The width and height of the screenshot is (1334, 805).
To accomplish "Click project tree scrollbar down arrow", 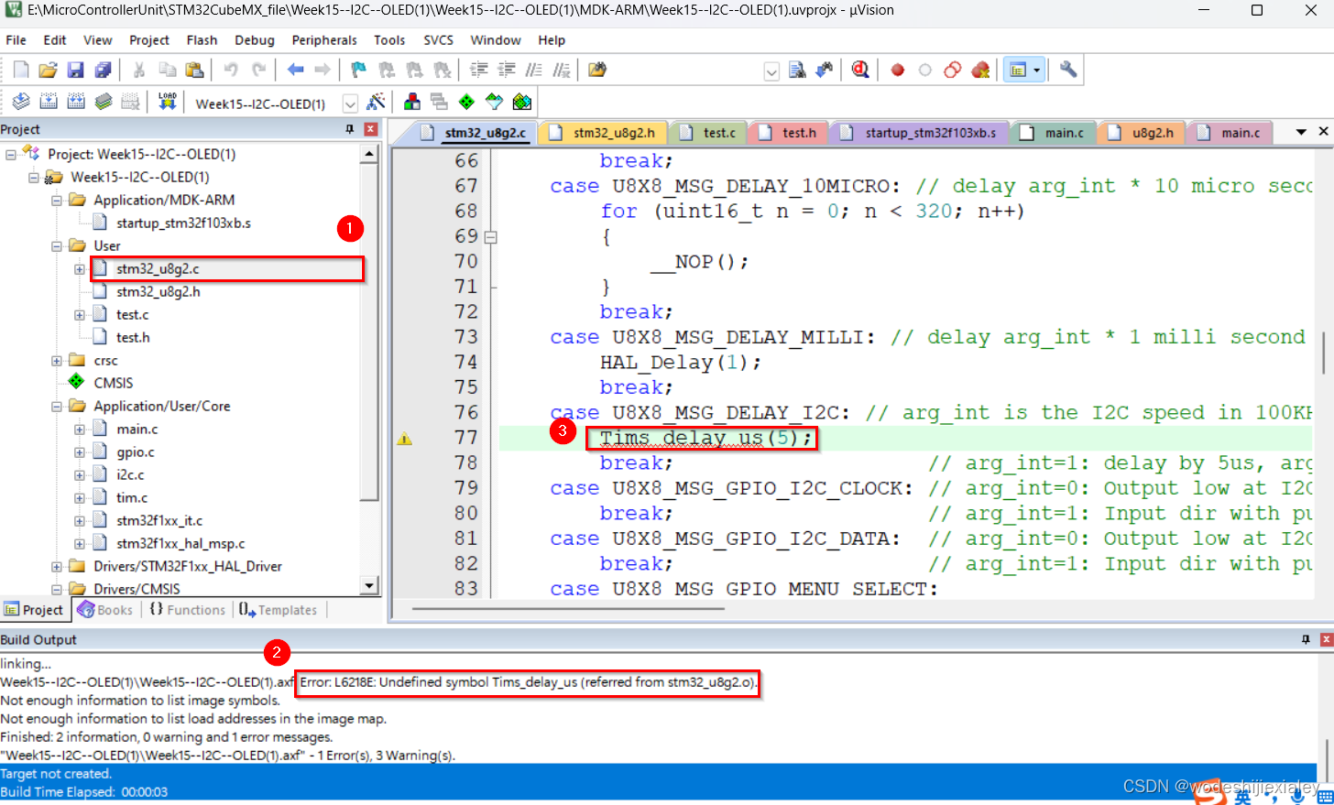I will click(369, 586).
